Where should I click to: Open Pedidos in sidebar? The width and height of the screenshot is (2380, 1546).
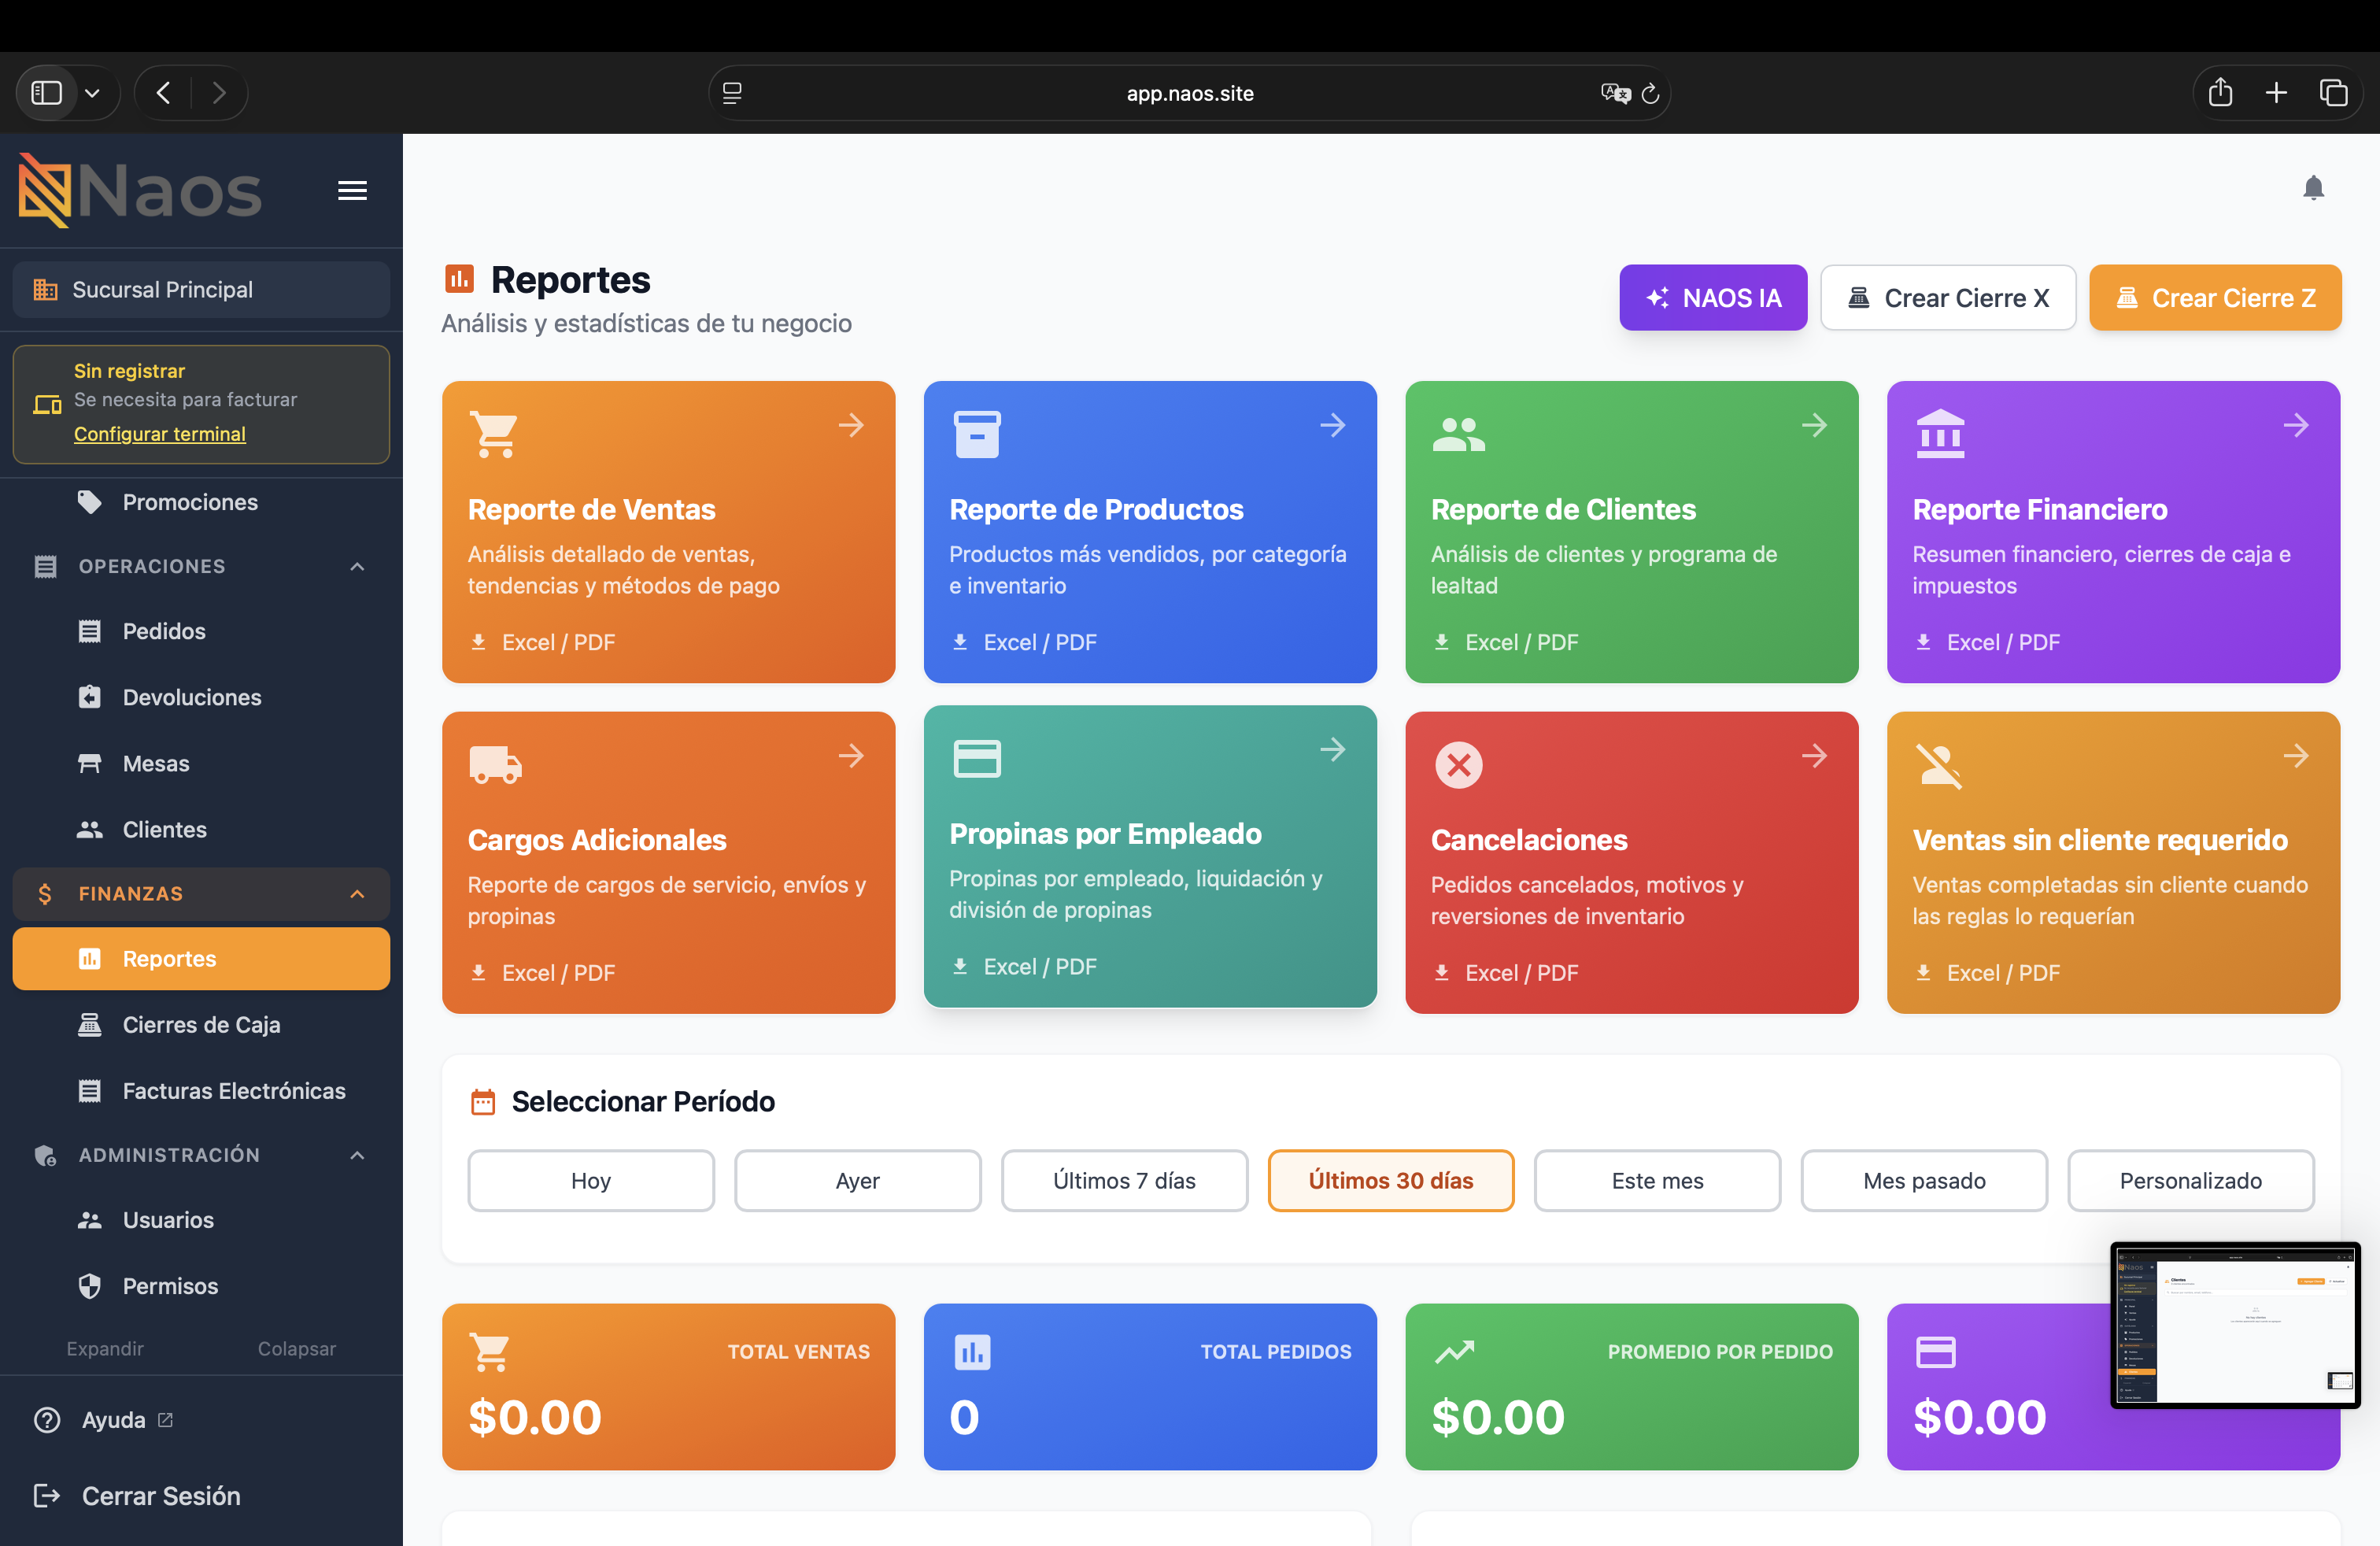coord(201,631)
